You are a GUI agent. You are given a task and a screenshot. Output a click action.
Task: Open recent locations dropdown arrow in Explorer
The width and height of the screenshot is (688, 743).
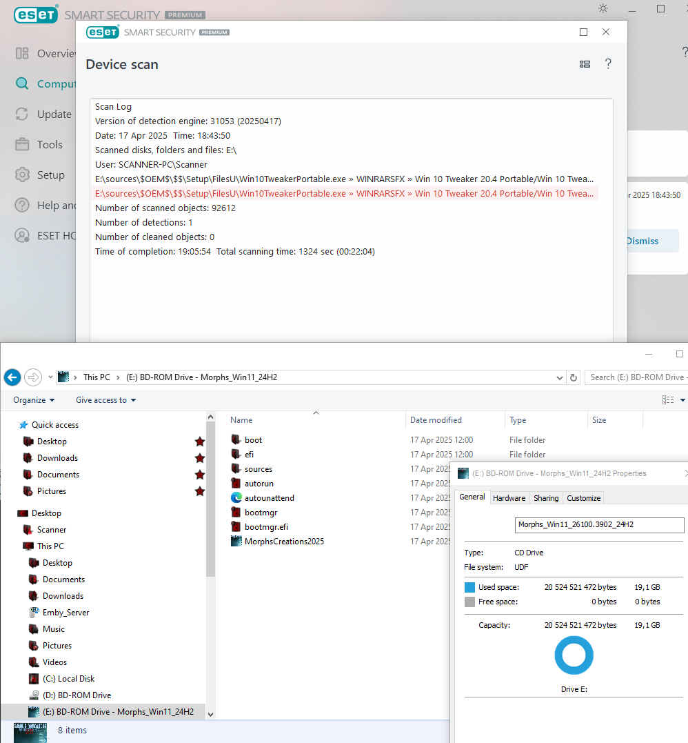coord(50,377)
